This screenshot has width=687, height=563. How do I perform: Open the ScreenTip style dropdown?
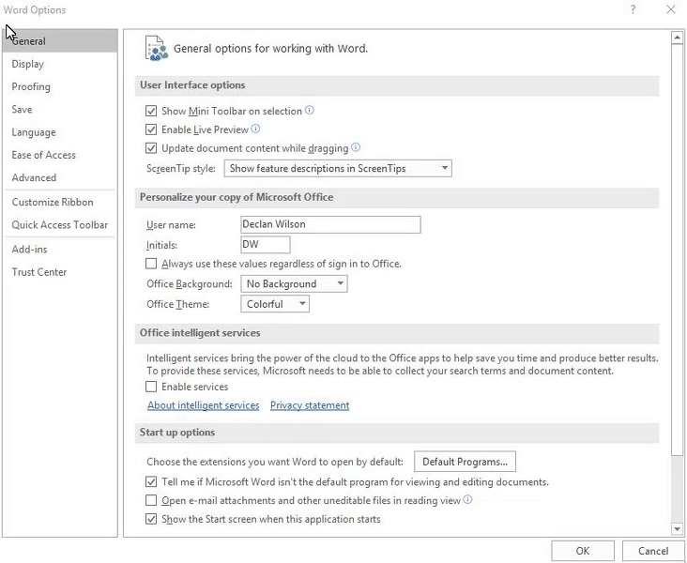tap(337, 168)
